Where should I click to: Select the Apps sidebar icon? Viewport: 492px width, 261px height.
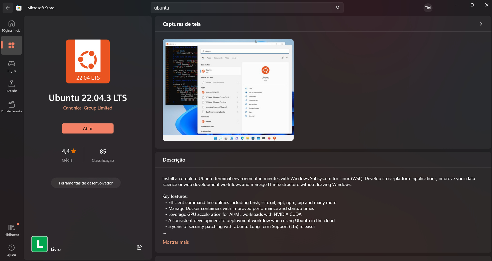[12, 45]
